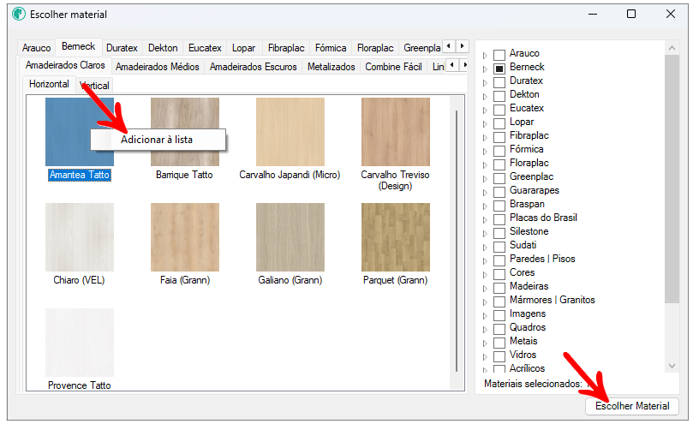Select the Floraplac tree label
Screen dimensions: 693x424
(x=529, y=163)
